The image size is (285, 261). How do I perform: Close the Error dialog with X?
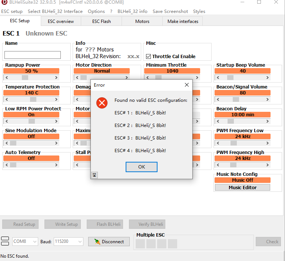187,85
